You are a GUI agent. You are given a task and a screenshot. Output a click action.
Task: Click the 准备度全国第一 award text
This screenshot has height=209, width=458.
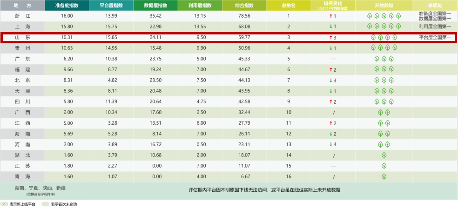435,13
